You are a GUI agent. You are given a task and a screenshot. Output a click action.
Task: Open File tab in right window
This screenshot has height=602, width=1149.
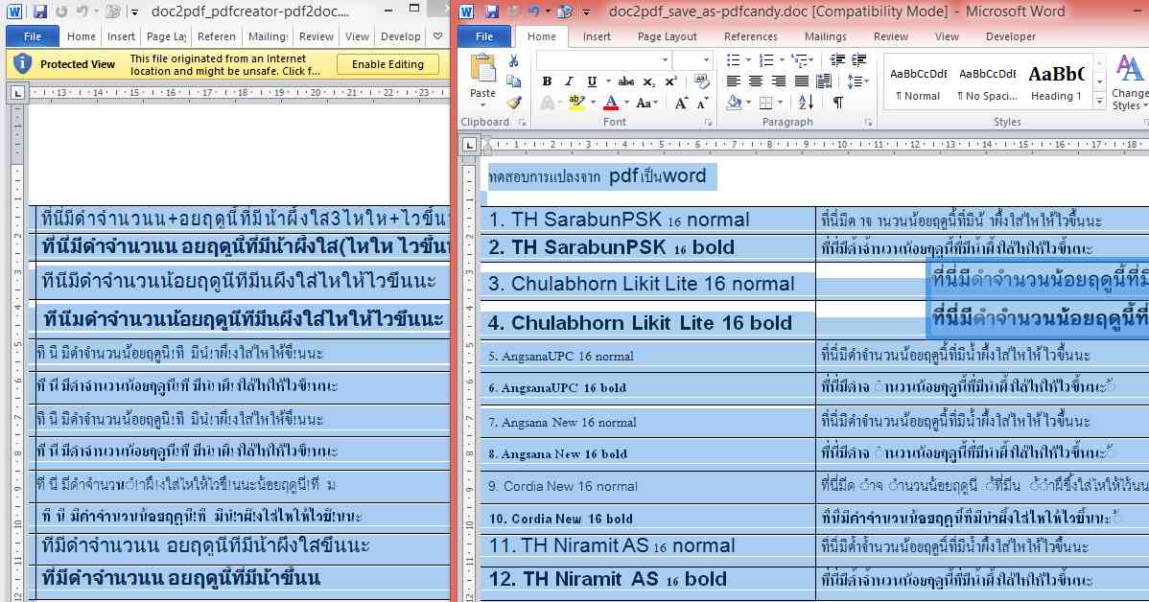(x=484, y=36)
